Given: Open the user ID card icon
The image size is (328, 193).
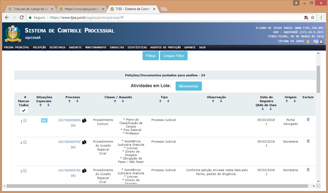Looking at the screenshot, I should point(316,41).
